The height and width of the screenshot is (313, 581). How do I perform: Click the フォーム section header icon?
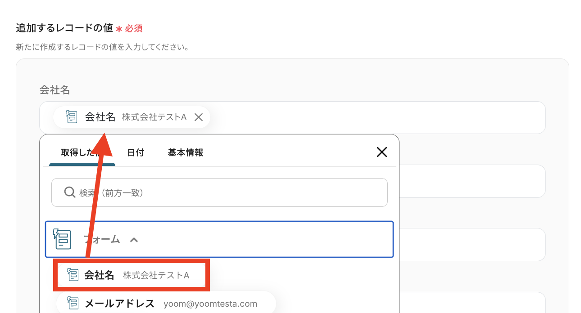(62, 239)
